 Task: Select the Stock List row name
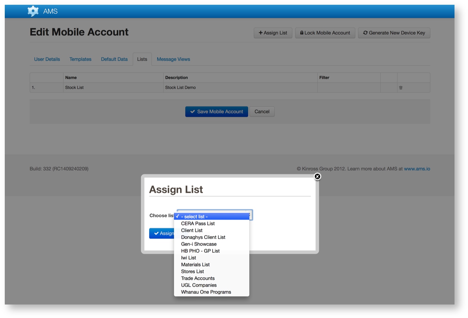[x=74, y=88]
